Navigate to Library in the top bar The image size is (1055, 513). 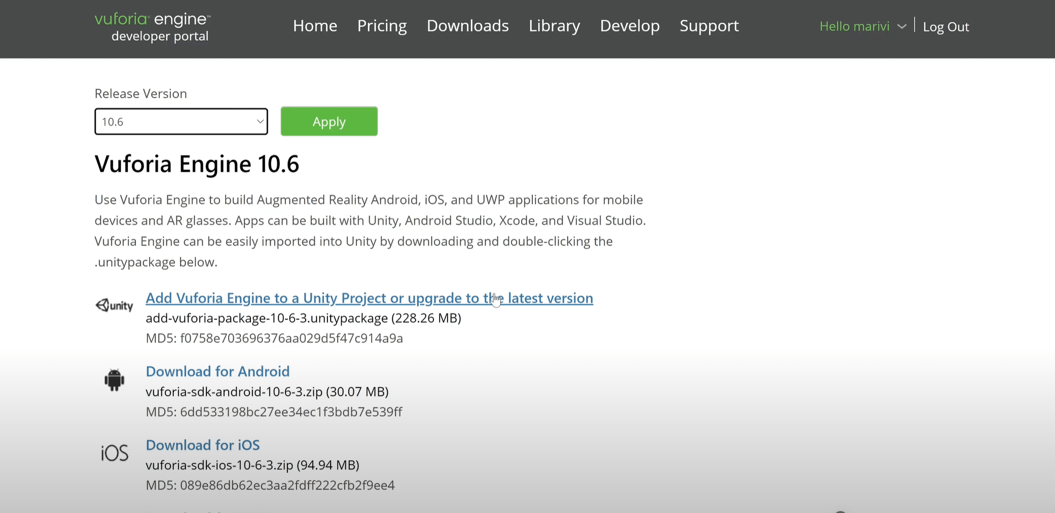tap(554, 26)
